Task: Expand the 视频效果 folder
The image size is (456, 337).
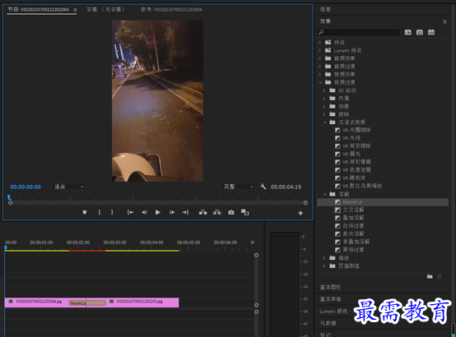Action: point(320,74)
